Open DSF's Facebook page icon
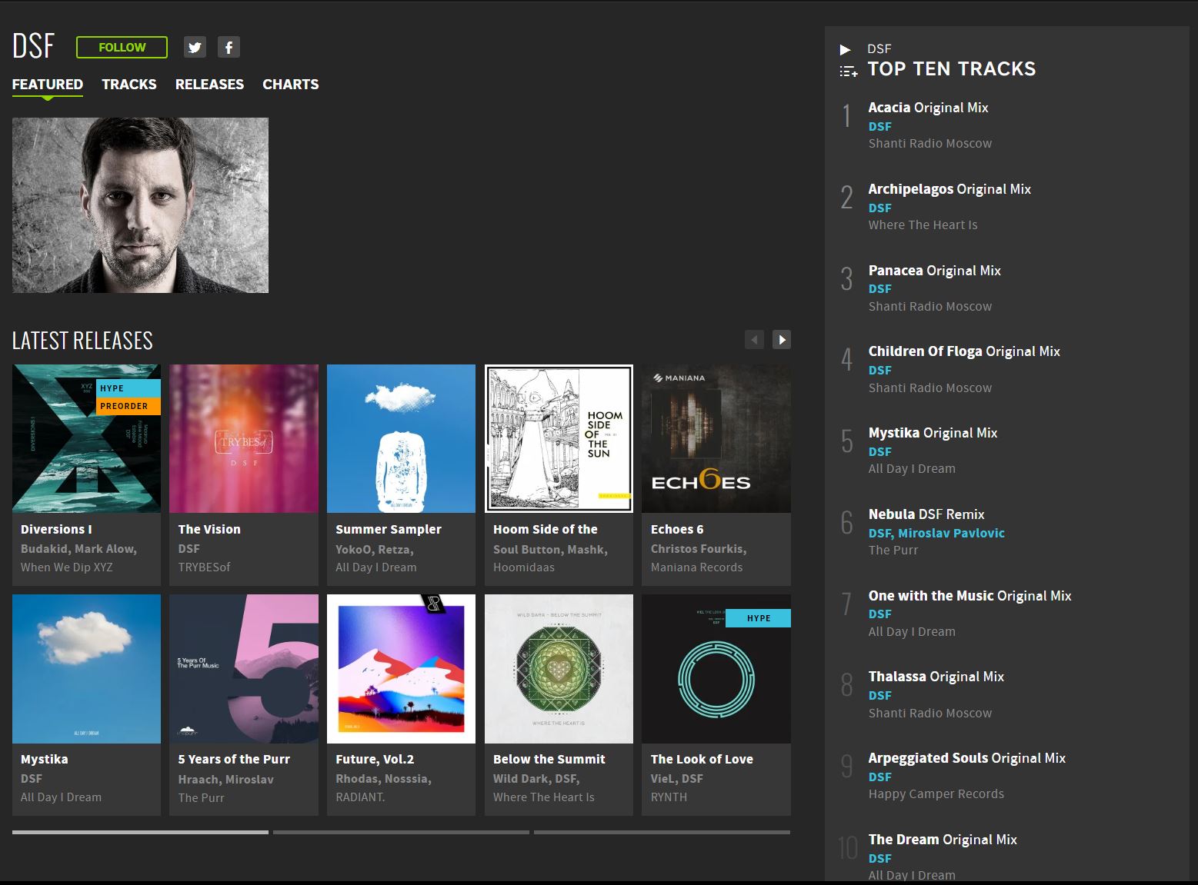 point(229,47)
